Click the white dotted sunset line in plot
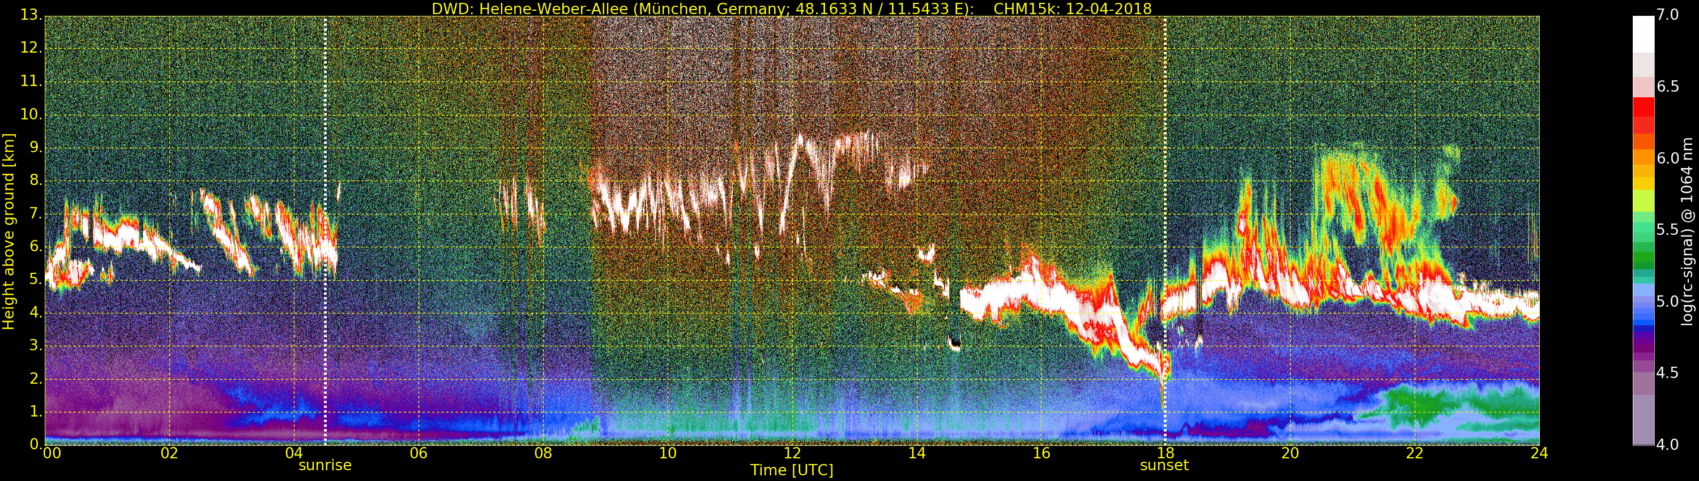Image resolution: width=1699 pixels, height=481 pixels. tap(1165, 231)
